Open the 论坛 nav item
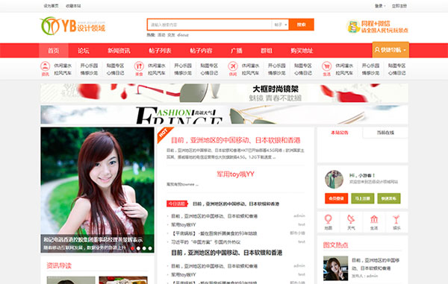Image resolution: width=448 pixels, height=284 pixels. click(84, 51)
